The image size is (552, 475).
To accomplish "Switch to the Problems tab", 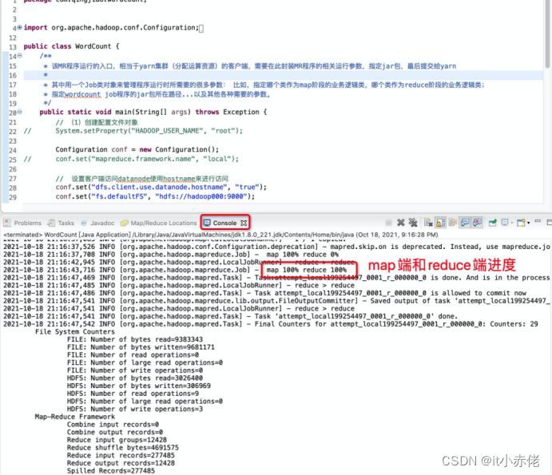I will pos(22,223).
